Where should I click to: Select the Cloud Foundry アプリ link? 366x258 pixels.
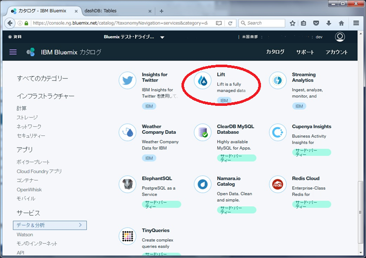(x=39, y=171)
